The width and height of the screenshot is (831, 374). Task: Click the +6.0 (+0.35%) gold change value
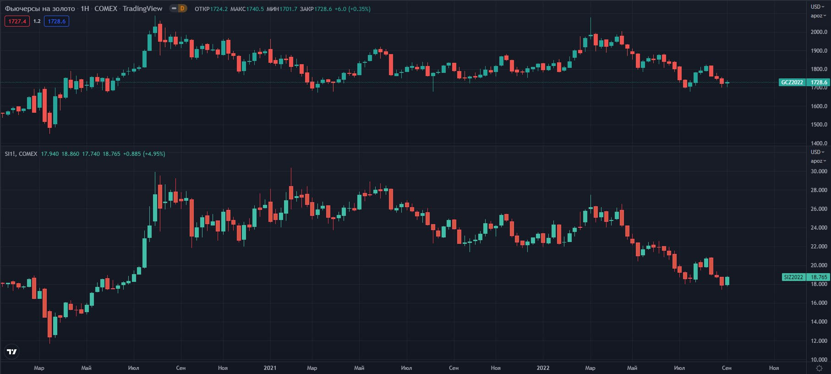pyautogui.click(x=352, y=9)
